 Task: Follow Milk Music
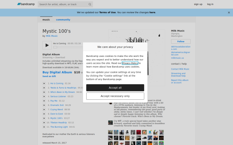pyautogui.click(x=181, y=41)
